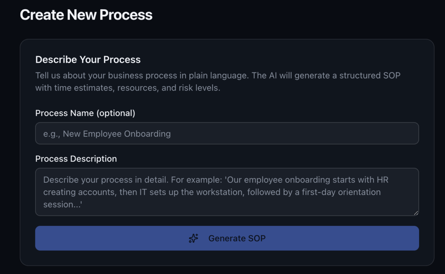Click the empty right end of Process Name field
Screen dimensions: 445x274
pos(389,133)
